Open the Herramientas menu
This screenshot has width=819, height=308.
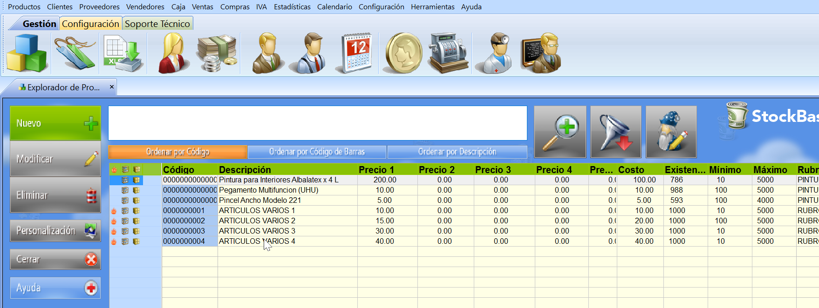pos(433,7)
